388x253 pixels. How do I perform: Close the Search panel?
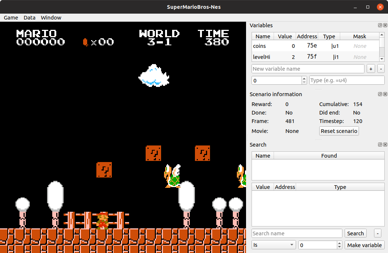coord(385,144)
